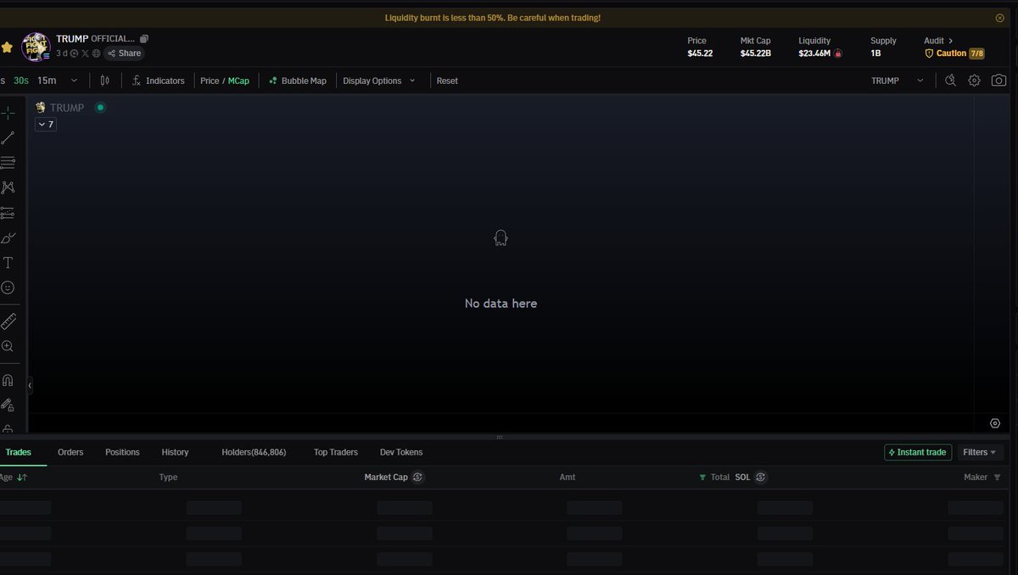Select the 30s timeframe

21,81
